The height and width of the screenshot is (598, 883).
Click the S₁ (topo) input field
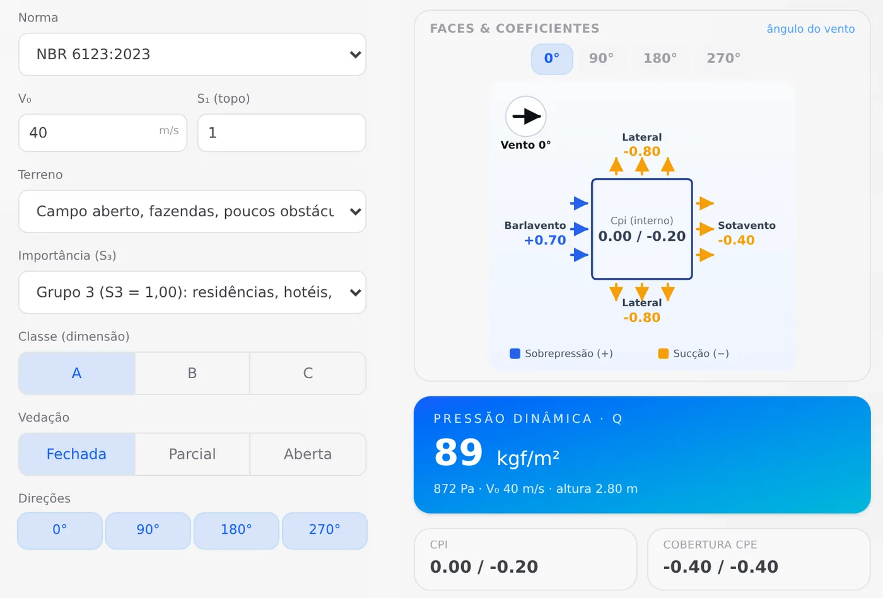(x=282, y=133)
